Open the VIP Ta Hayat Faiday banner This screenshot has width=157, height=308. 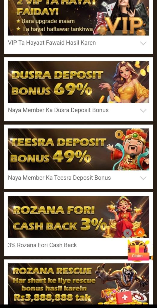pos(78,18)
